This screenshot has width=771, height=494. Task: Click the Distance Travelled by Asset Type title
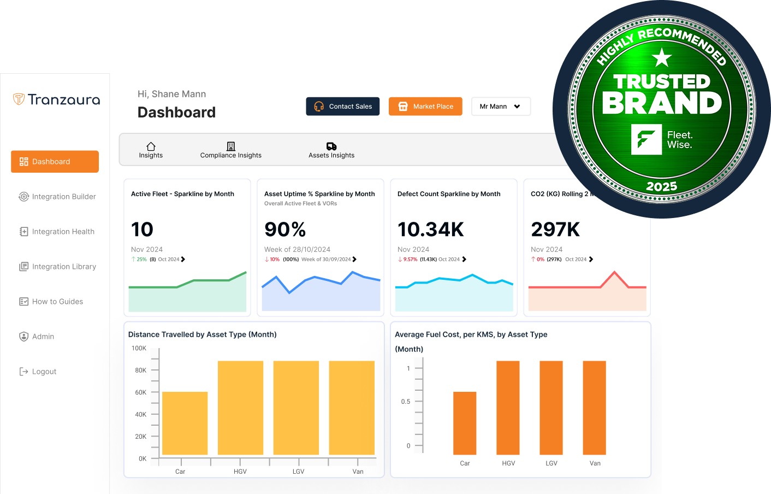pyautogui.click(x=203, y=334)
